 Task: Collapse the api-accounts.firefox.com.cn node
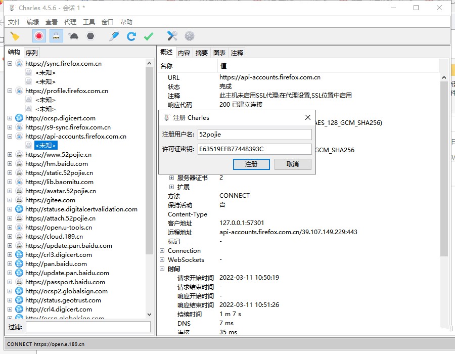click(x=10, y=137)
